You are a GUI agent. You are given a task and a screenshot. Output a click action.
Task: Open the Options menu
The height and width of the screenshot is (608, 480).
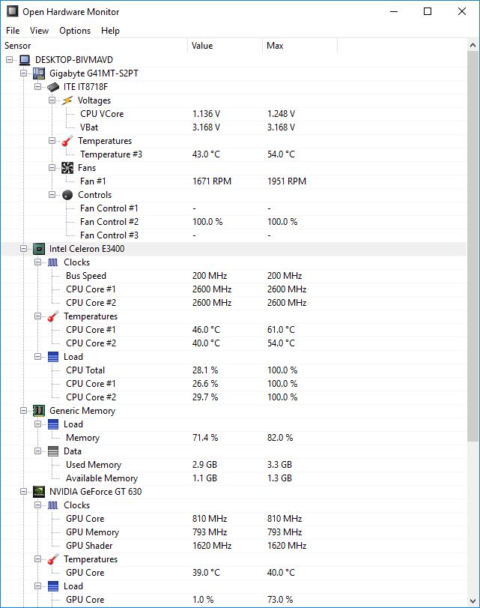(x=75, y=31)
